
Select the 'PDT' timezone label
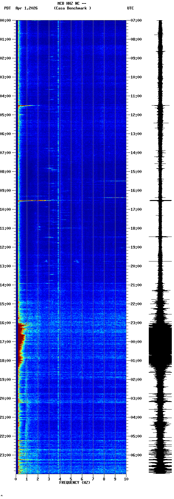click(7, 8)
